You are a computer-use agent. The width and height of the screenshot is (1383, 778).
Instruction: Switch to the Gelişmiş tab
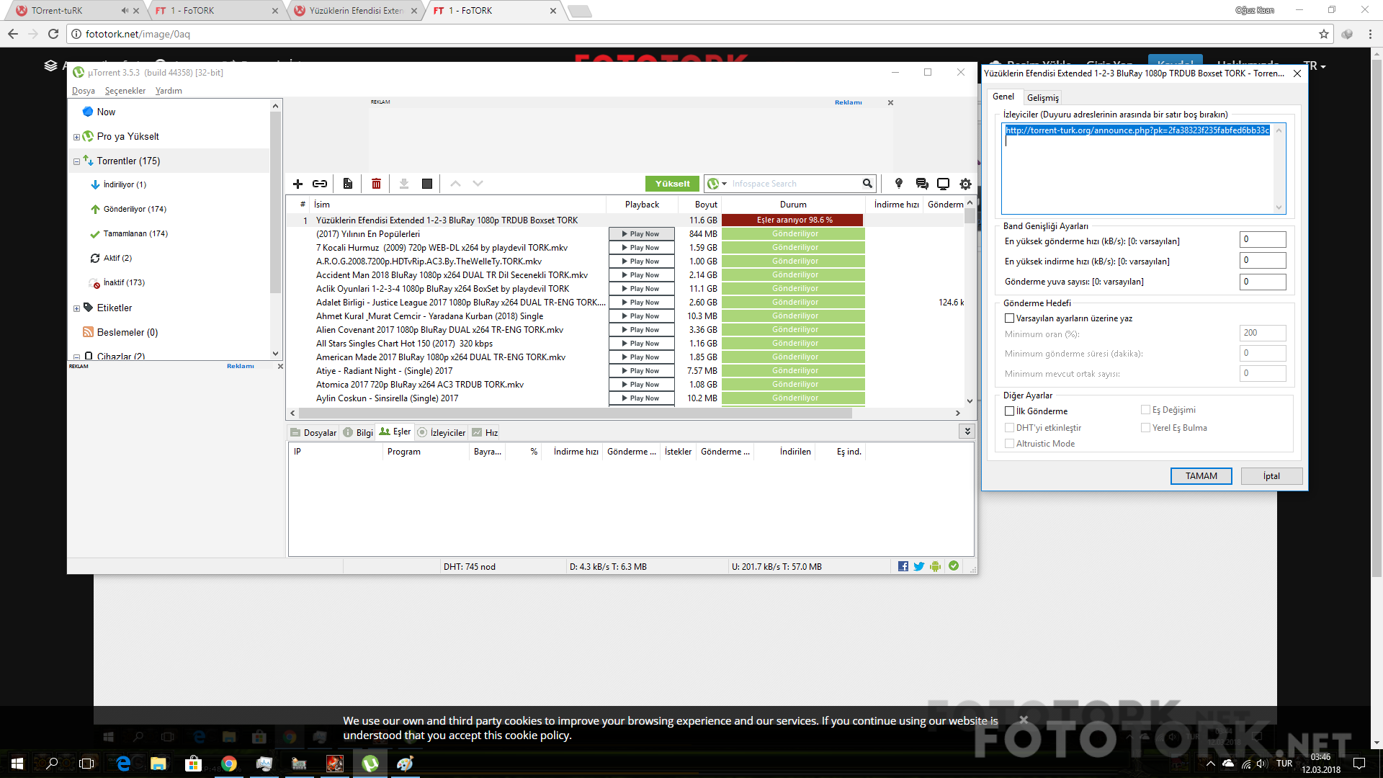coord(1043,98)
